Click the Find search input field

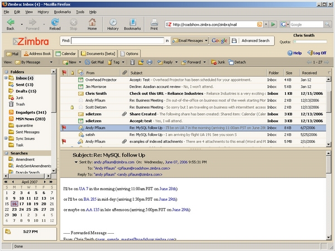(117, 41)
